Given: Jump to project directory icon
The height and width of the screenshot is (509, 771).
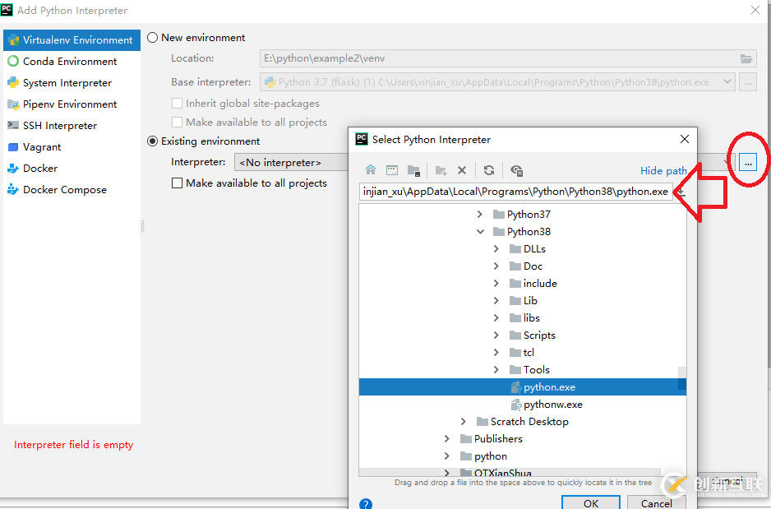Looking at the screenshot, I should point(413,171).
